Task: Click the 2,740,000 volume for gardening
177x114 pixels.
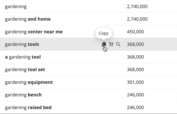Action: [x=137, y=7]
